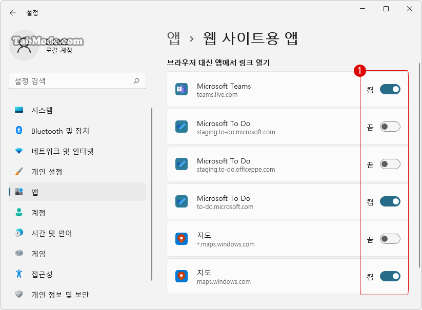
Task: Click the To Do icon for staging.to-do.officeppe.com
Action: (182, 164)
